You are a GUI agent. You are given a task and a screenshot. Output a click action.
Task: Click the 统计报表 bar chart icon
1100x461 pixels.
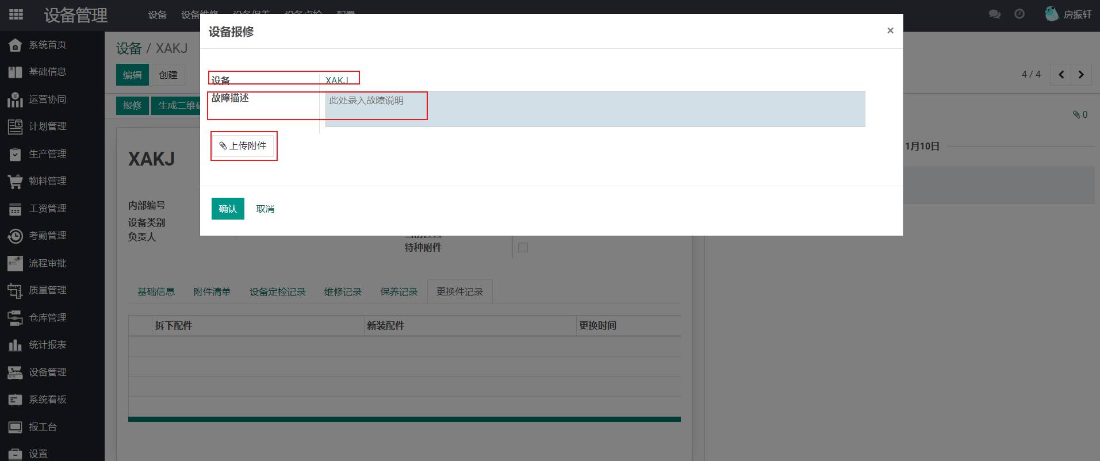15,345
